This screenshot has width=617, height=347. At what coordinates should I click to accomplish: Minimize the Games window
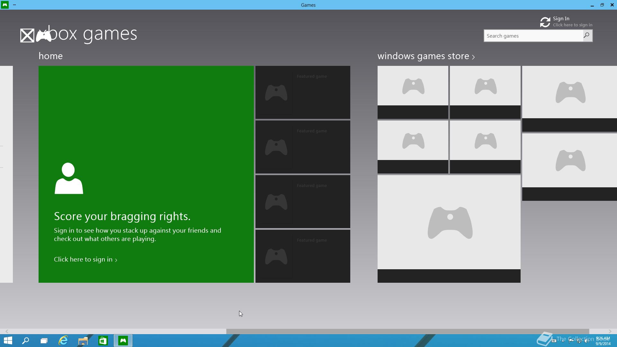[x=592, y=5]
